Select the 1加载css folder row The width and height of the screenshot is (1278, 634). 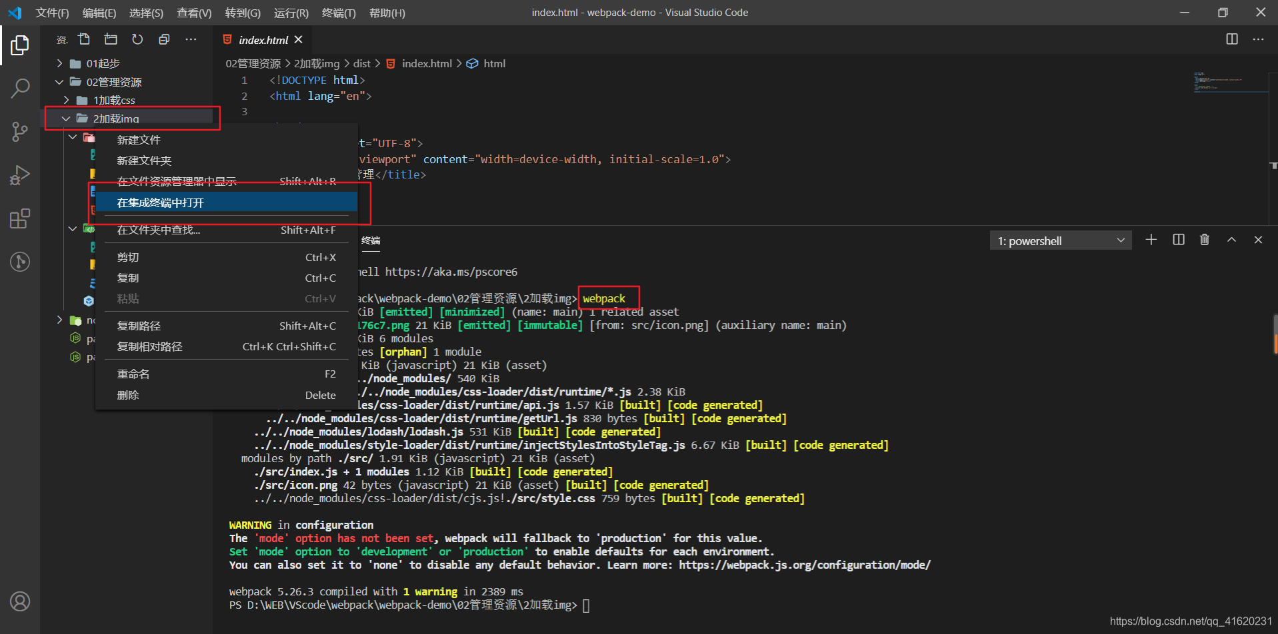click(127, 100)
